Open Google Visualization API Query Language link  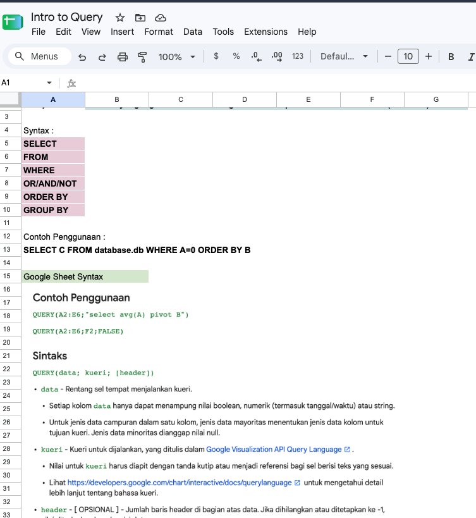274,449
